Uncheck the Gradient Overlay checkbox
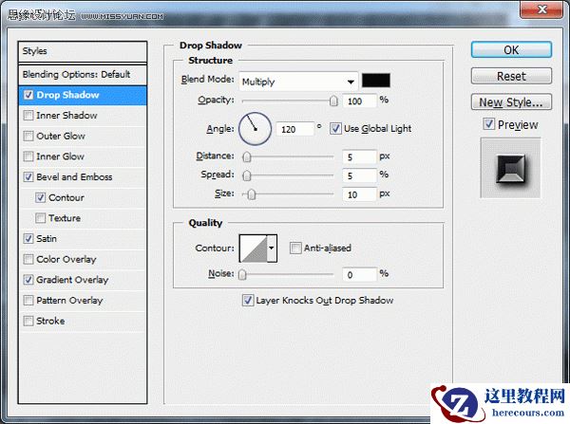Screen dimensions: 570x424 coord(28,280)
